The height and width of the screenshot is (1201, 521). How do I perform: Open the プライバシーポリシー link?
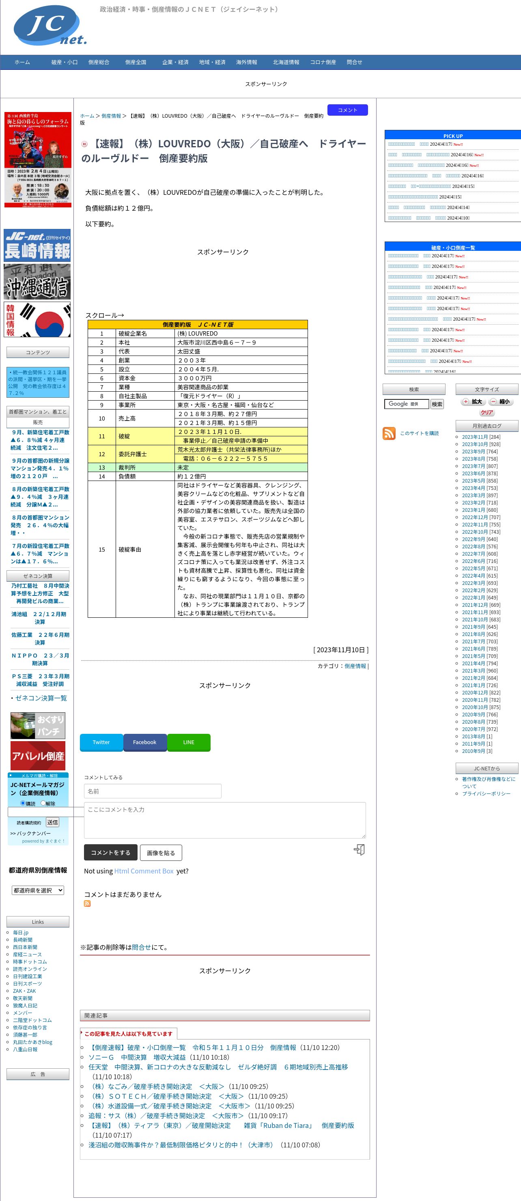(486, 793)
